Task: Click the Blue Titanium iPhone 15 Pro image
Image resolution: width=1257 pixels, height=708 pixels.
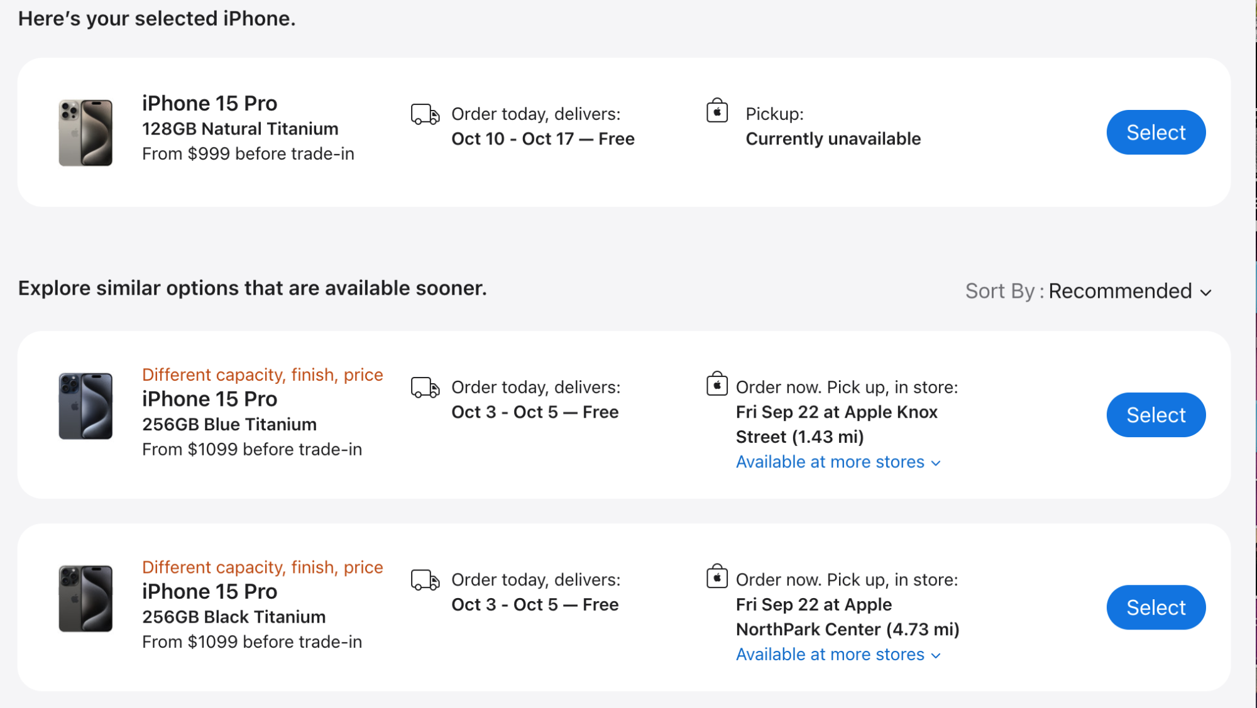Action: 85,406
